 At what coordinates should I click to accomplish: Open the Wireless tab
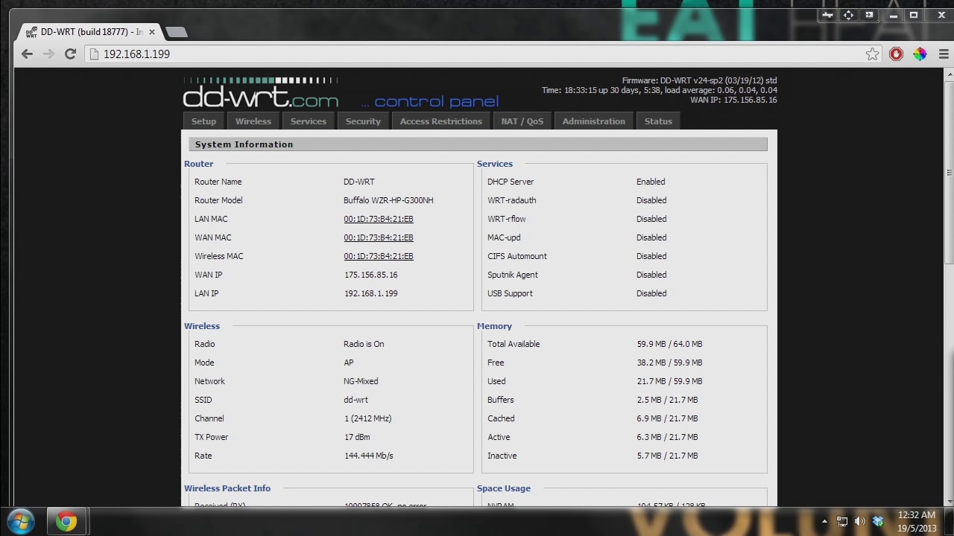coord(253,121)
